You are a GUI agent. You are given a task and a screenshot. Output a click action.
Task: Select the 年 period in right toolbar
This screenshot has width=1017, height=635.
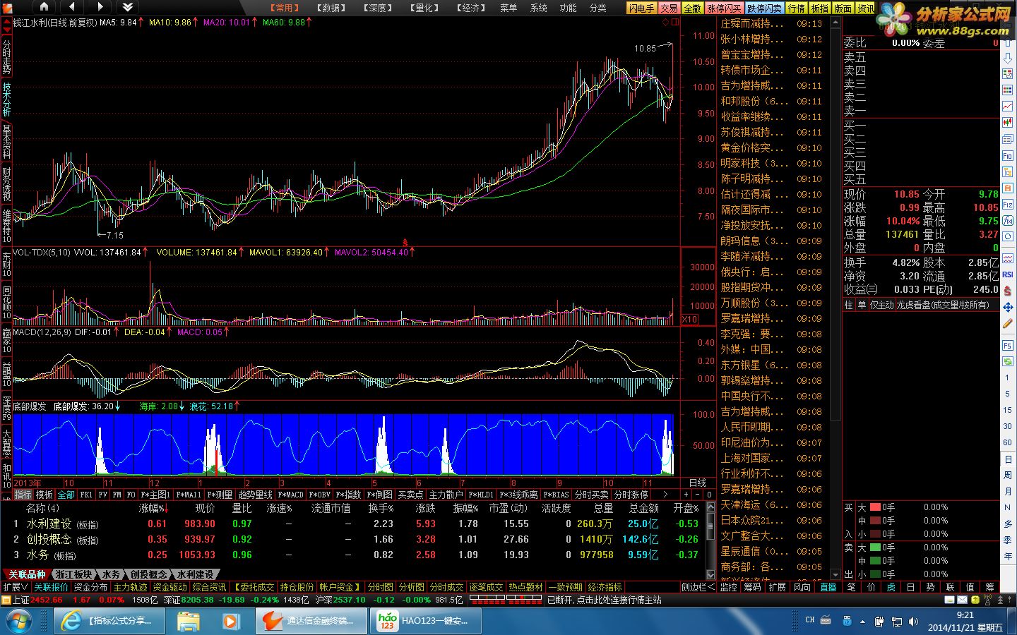tap(1008, 557)
